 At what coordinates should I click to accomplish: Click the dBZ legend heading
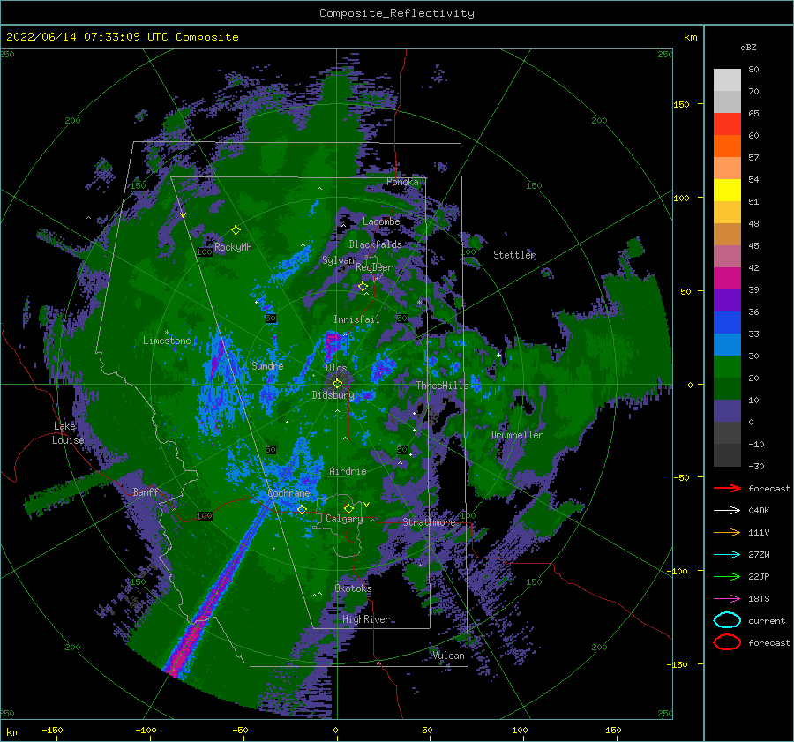[748, 47]
